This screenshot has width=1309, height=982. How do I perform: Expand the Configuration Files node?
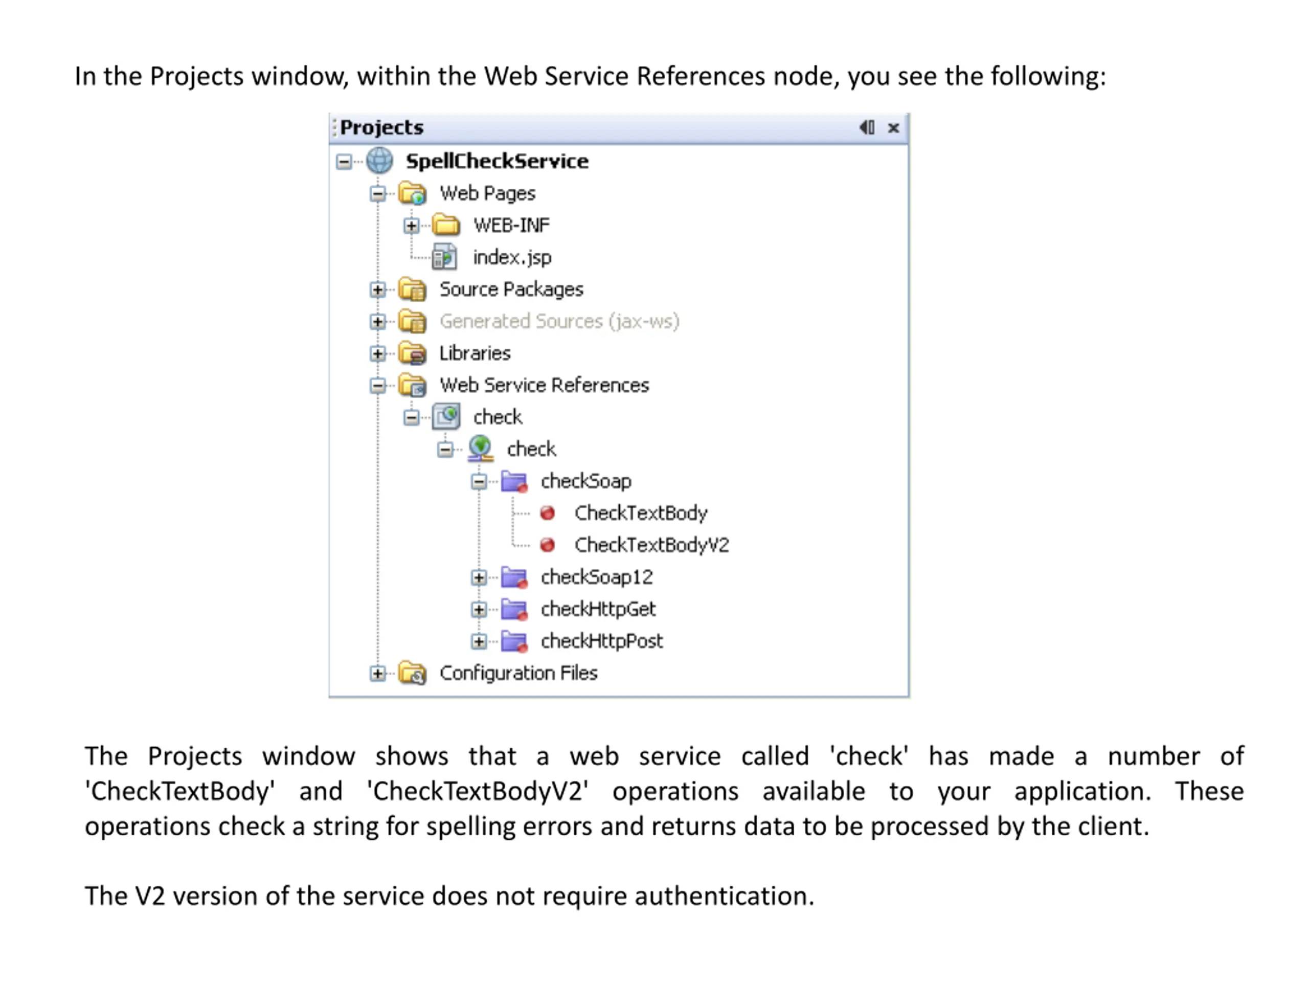[x=377, y=674]
